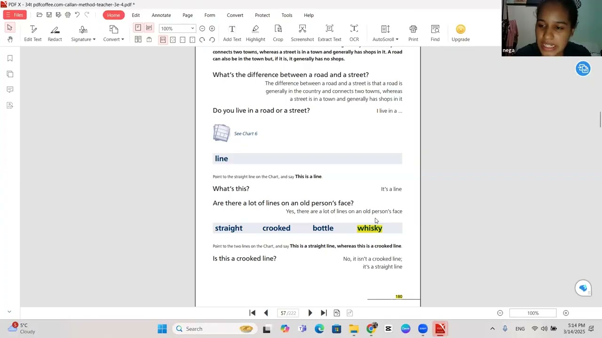Rotate the page clockwise
Viewport: 602px width, 338px height.
tap(202, 40)
